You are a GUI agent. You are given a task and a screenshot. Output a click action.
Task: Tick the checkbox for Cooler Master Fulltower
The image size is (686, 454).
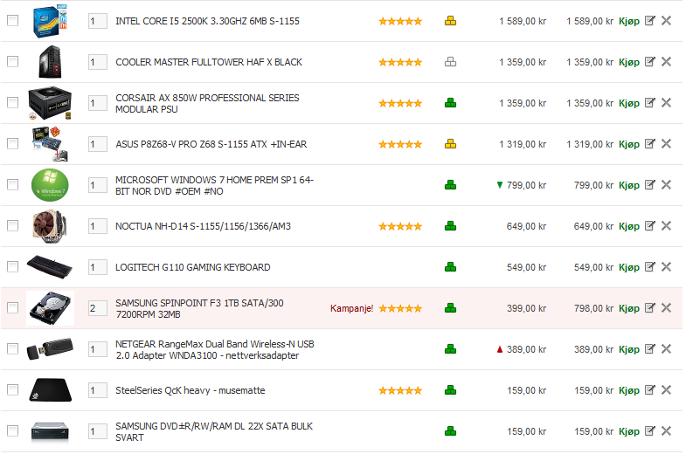(x=13, y=62)
